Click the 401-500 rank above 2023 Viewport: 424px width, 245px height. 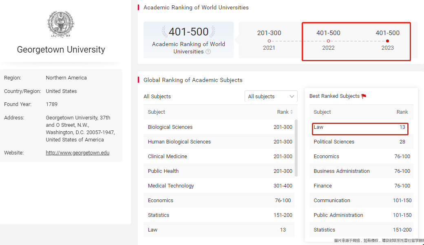click(387, 33)
